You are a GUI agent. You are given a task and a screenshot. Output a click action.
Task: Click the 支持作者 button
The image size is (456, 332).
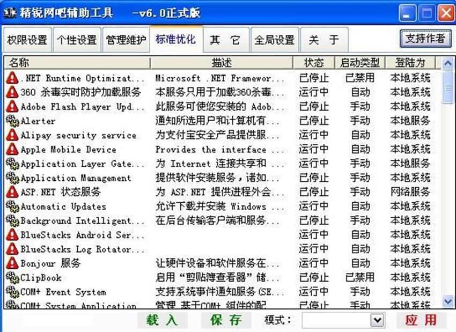pos(425,39)
